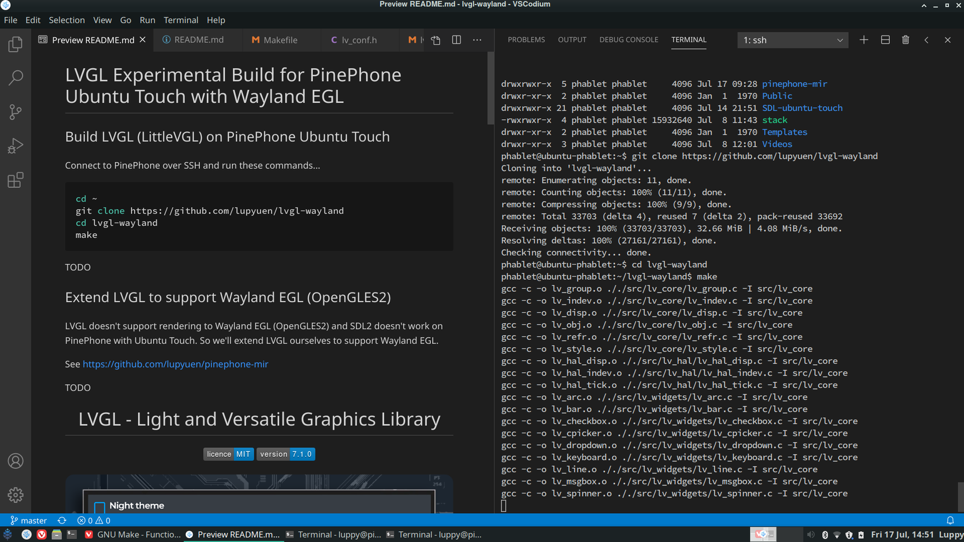The height and width of the screenshot is (542, 964).
Task: Open Source Control view
Action: point(15,112)
